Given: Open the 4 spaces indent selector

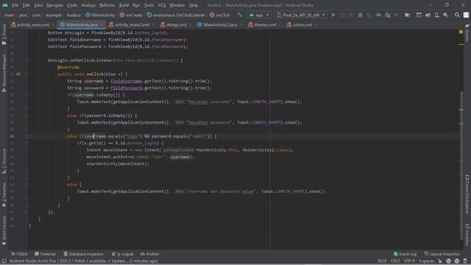Looking at the screenshot, I should point(427,261).
